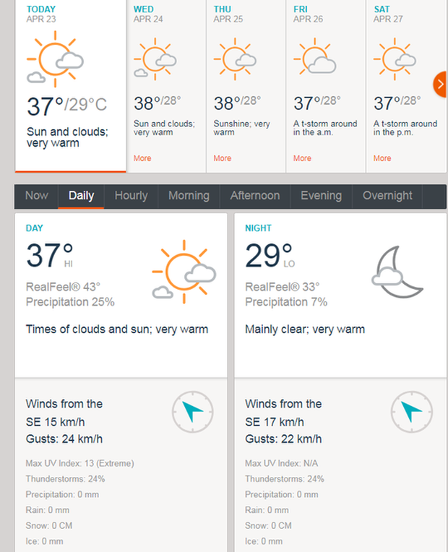This screenshot has height=552, width=448.
Task: Click Today's sun and clouds weather icon
Action: [56, 59]
